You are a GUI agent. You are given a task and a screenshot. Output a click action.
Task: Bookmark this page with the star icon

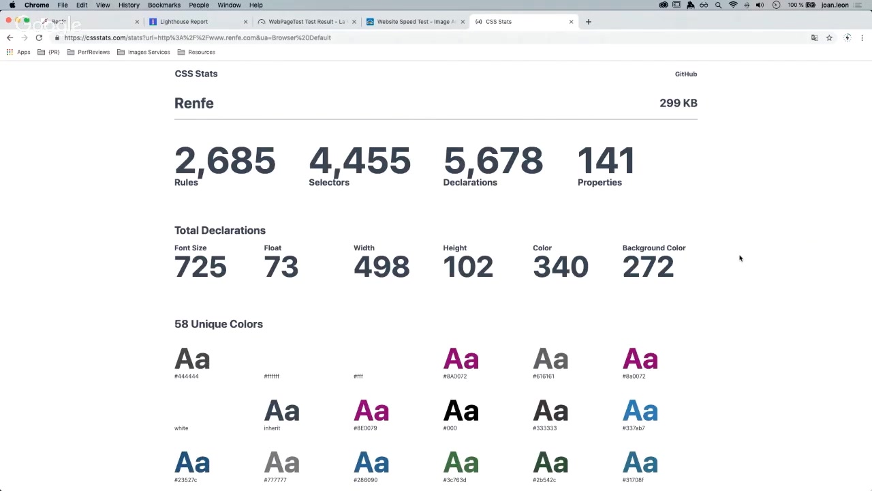pyautogui.click(x=829, y=38)
